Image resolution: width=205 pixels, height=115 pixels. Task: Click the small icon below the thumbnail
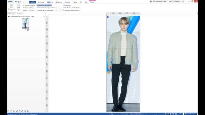tap(28, 30)
